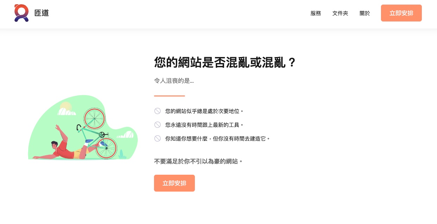Click the small green plant in illustration
This screenshot has height=224, width=437.
point(122,154)
